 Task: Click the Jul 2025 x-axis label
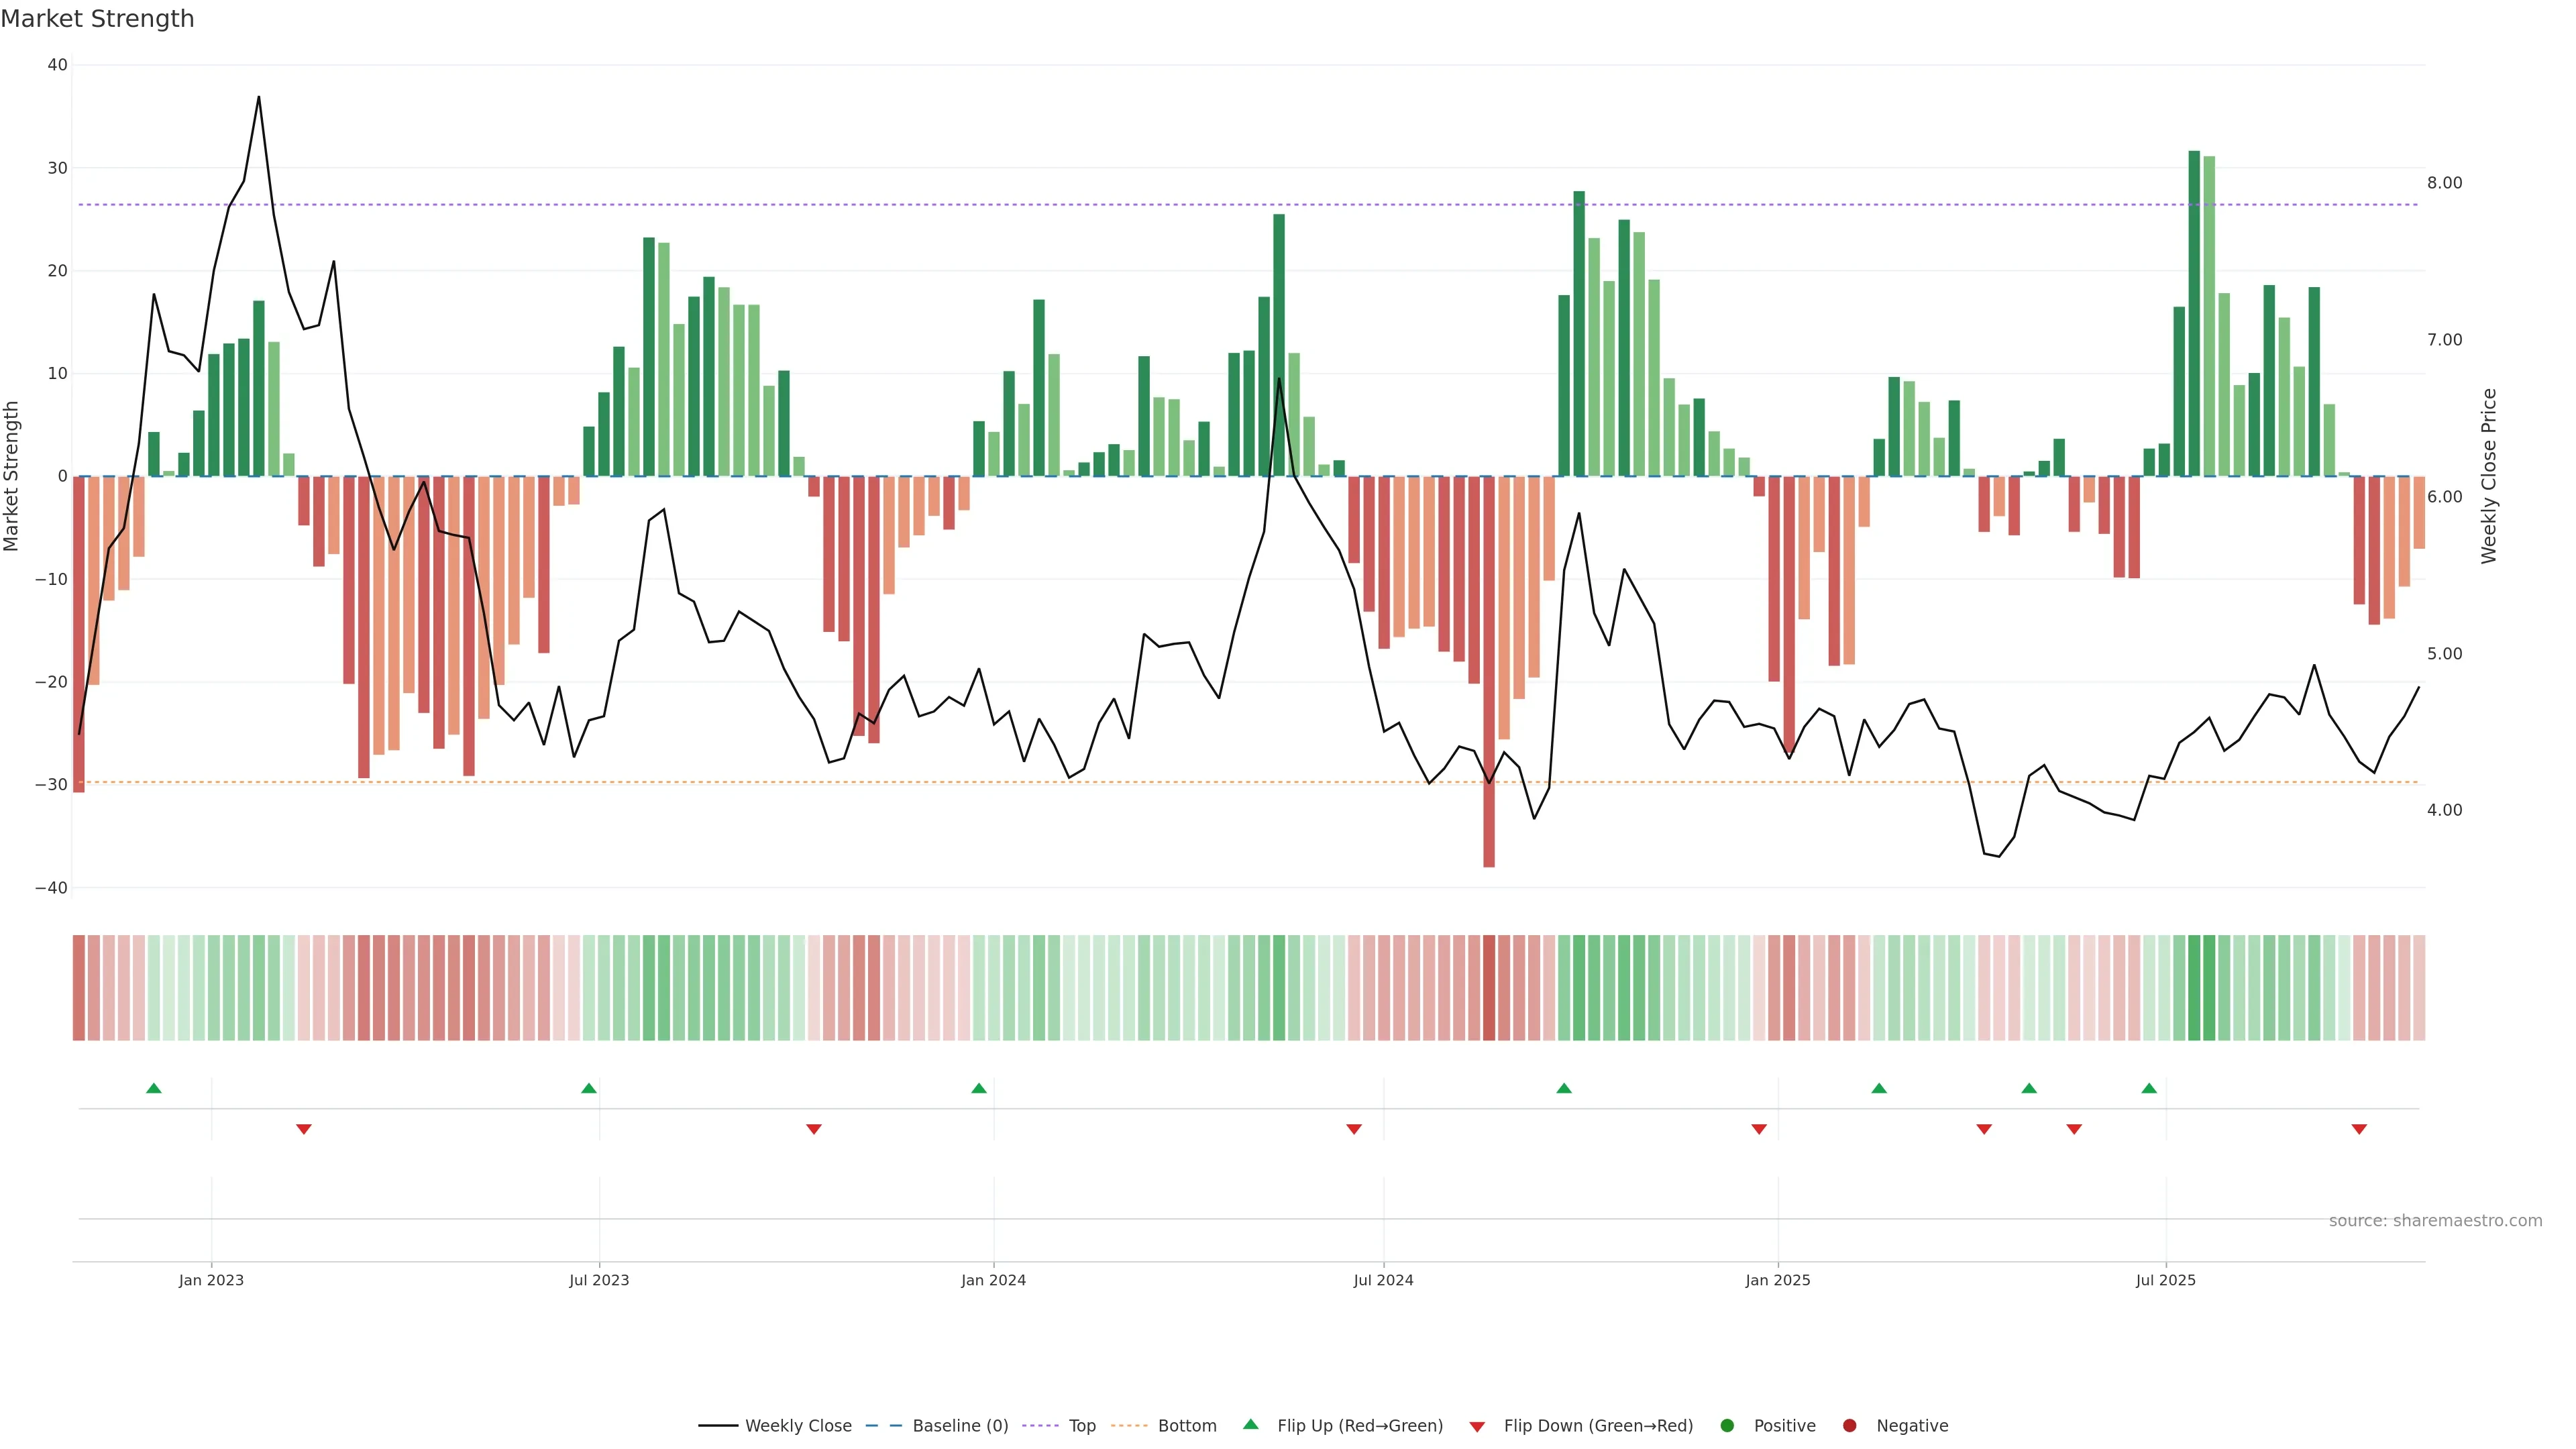coord(2165,1280)
